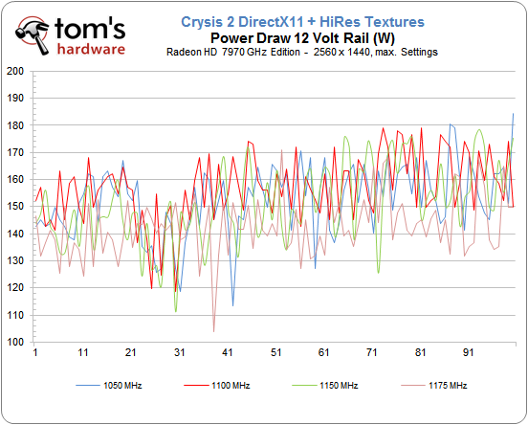
Task: Click the x-axis label 81
Action: 420,353
